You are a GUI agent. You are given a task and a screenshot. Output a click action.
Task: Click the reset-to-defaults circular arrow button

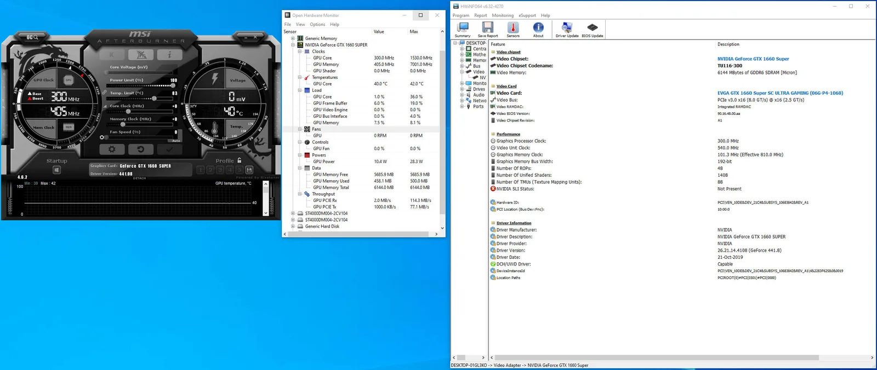coord(140,149)
